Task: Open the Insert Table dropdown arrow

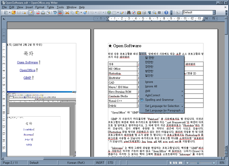Action: (x=118, y=12)
